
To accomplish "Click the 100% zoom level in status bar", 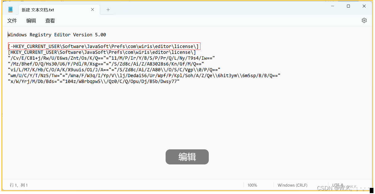I will coord(252,185).
